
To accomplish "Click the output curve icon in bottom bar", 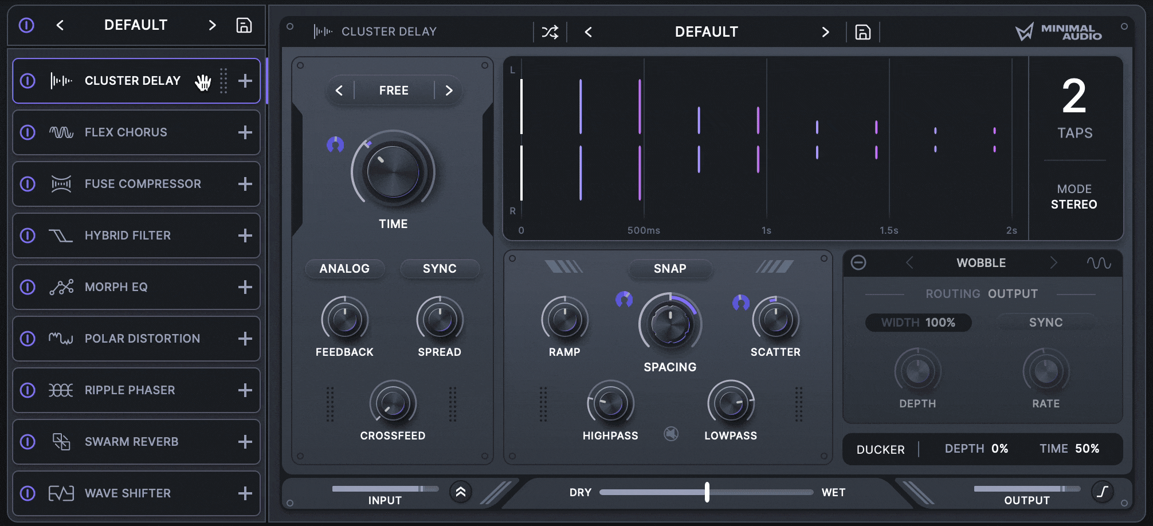I will pyautogui.click(x=1103, y=492).
